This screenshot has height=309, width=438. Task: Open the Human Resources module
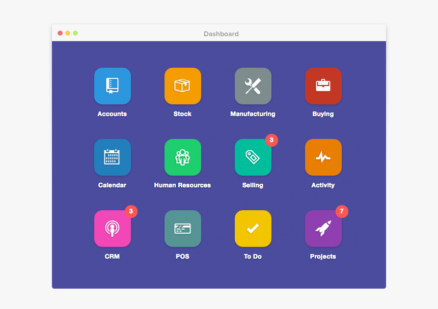click(x=182, y=157)
